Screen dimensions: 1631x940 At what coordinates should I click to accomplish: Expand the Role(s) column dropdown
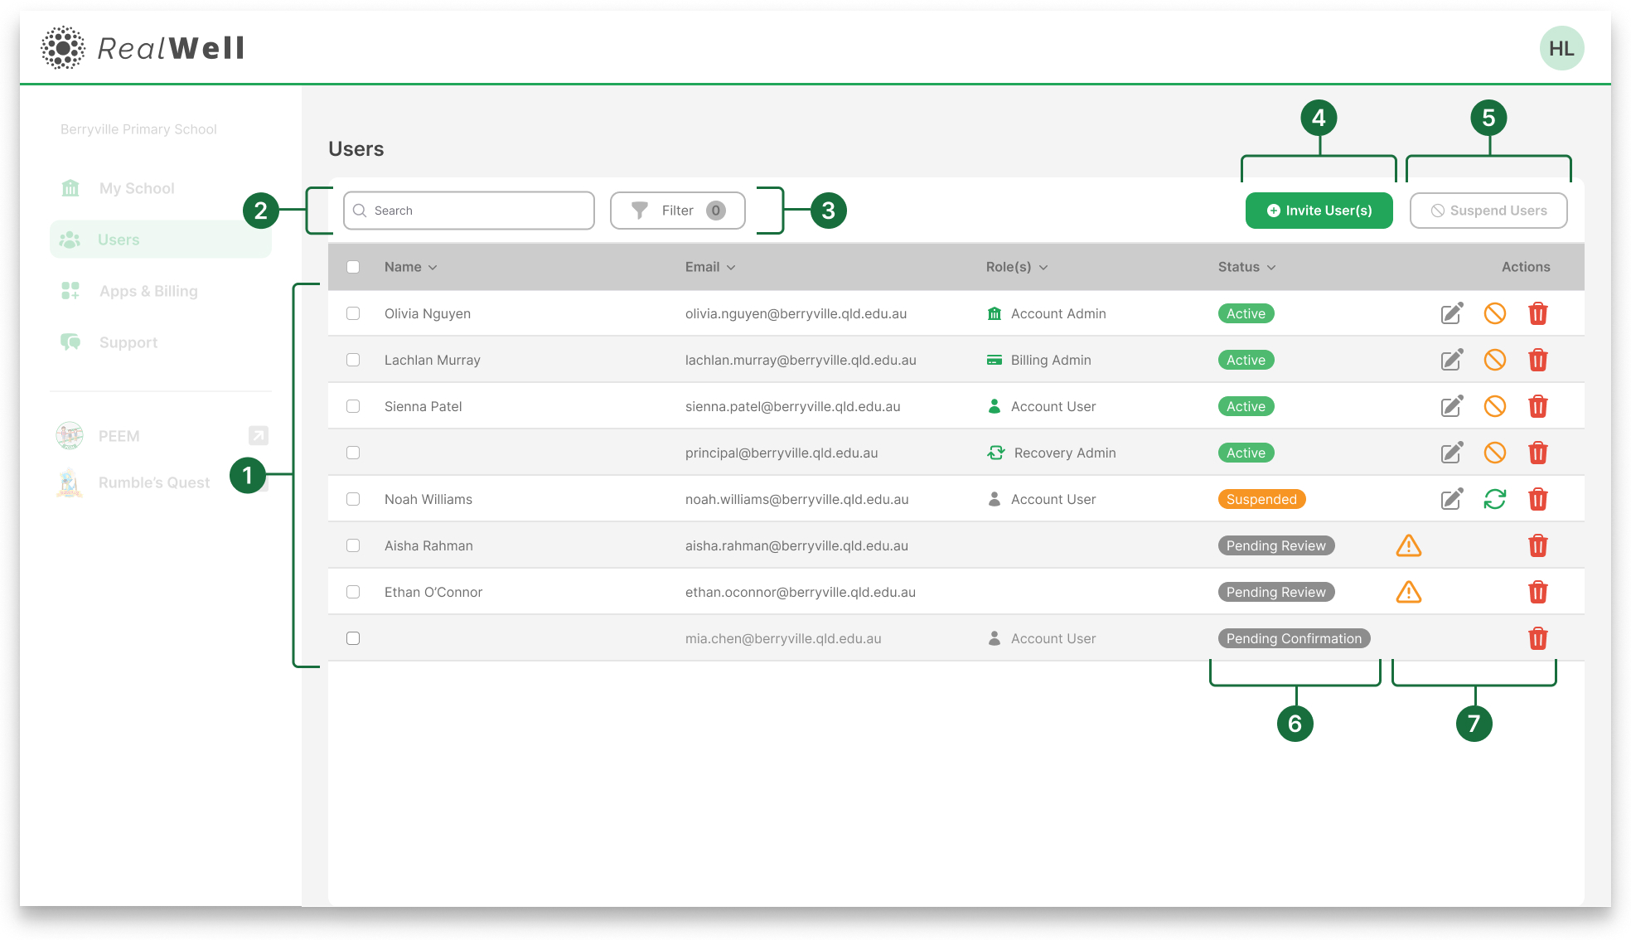1043,268
